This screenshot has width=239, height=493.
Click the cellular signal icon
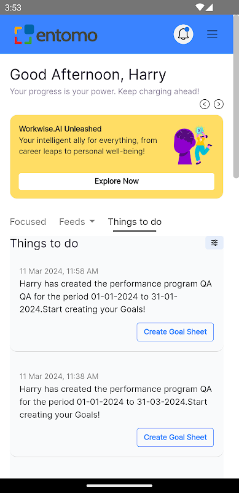209,7
